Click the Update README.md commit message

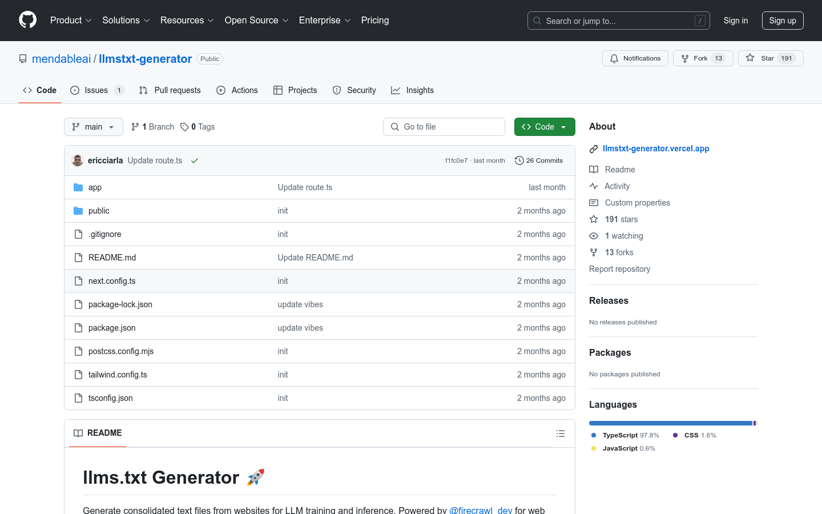pyautogui.click(x=316, y=258)
